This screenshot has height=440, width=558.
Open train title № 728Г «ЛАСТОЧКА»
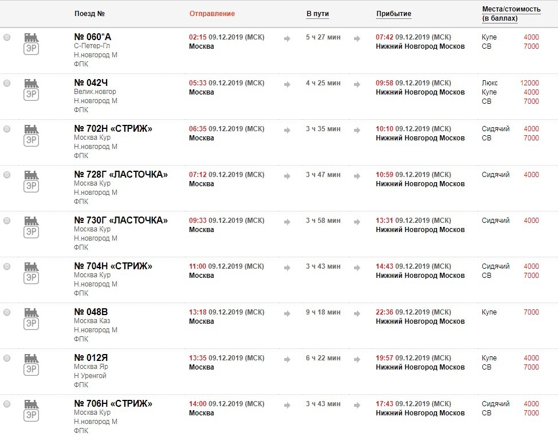coord(121,174)
